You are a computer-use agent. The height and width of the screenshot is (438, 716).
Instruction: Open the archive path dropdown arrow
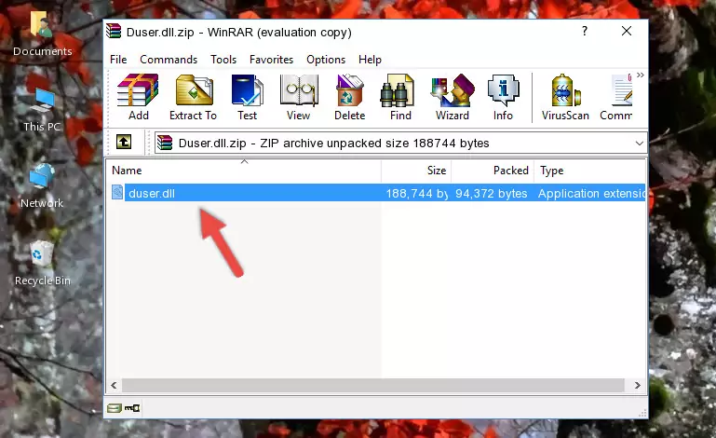[640, 144]
